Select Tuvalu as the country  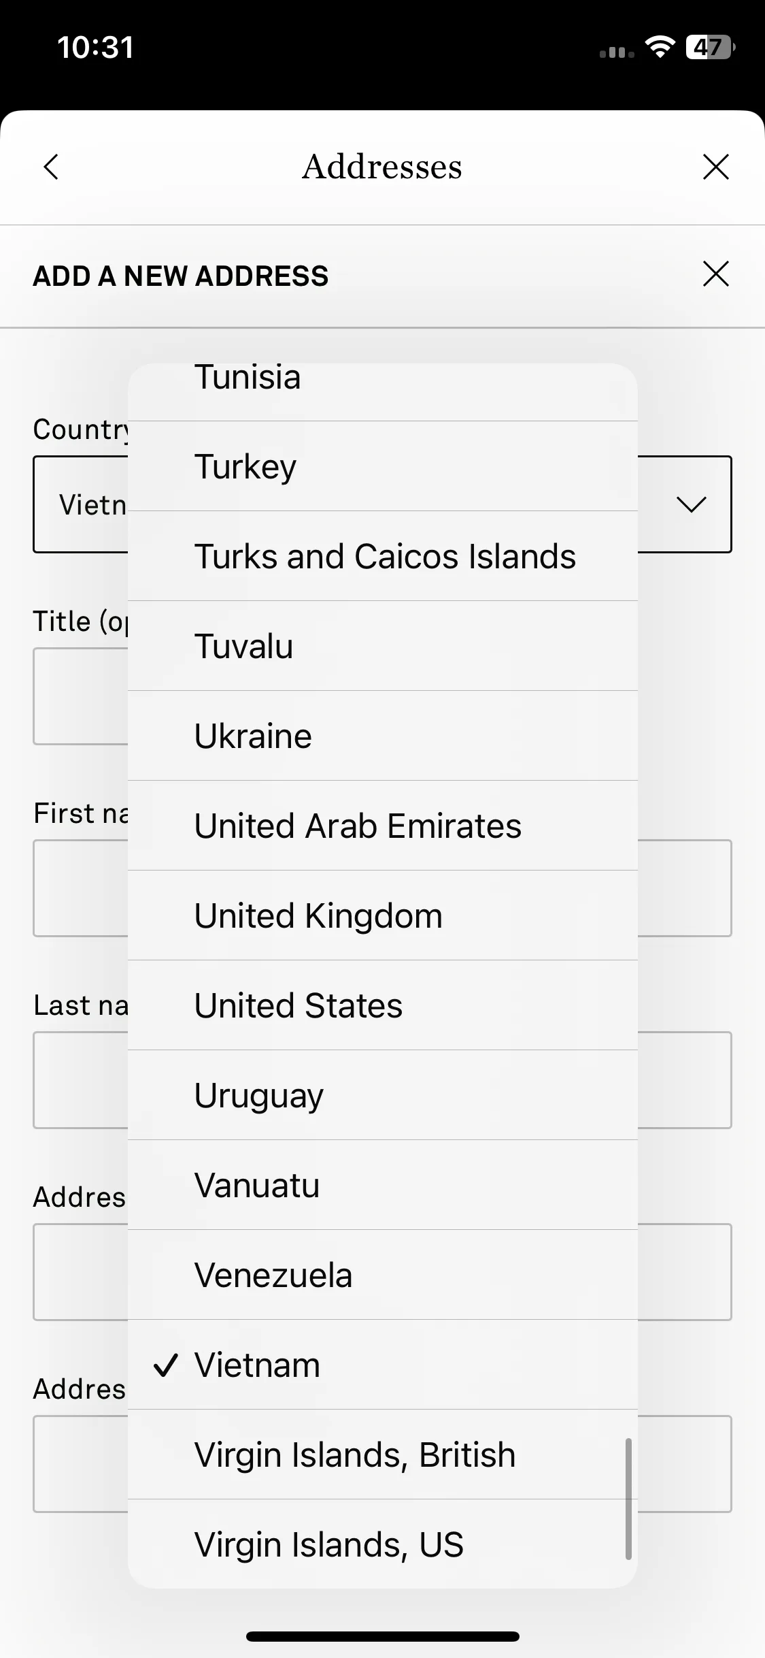pyautogui.click(x=383, y=646)
